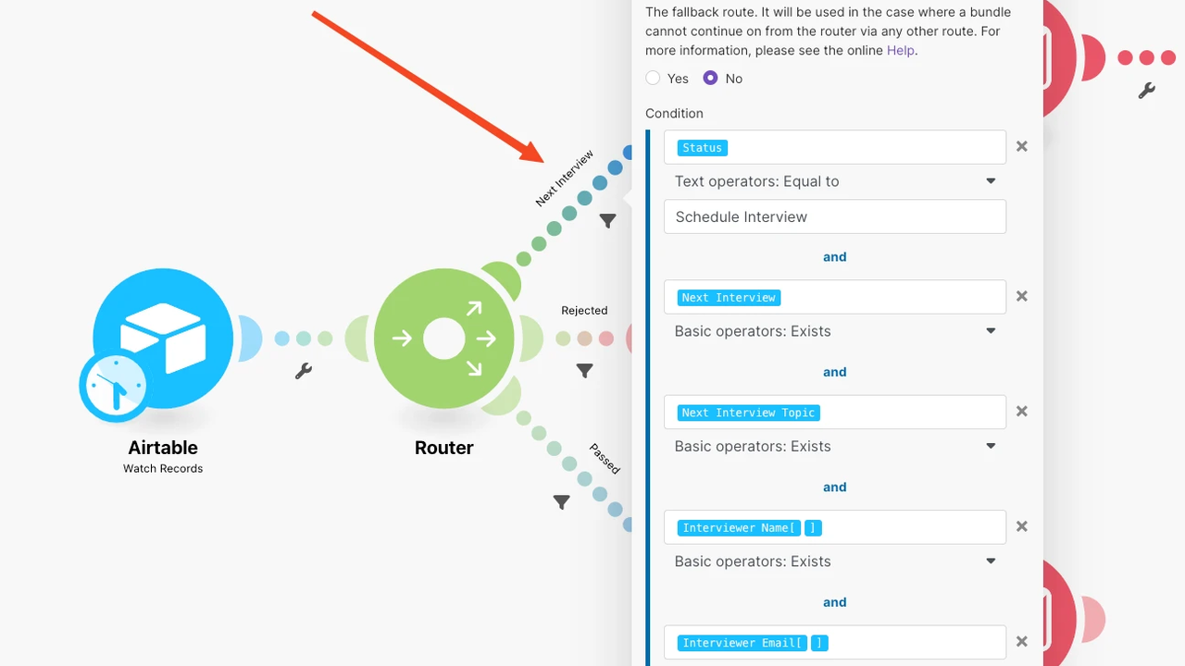Open the filter icon on Rejected route
1185x666 pixels.
pos(584,371)
